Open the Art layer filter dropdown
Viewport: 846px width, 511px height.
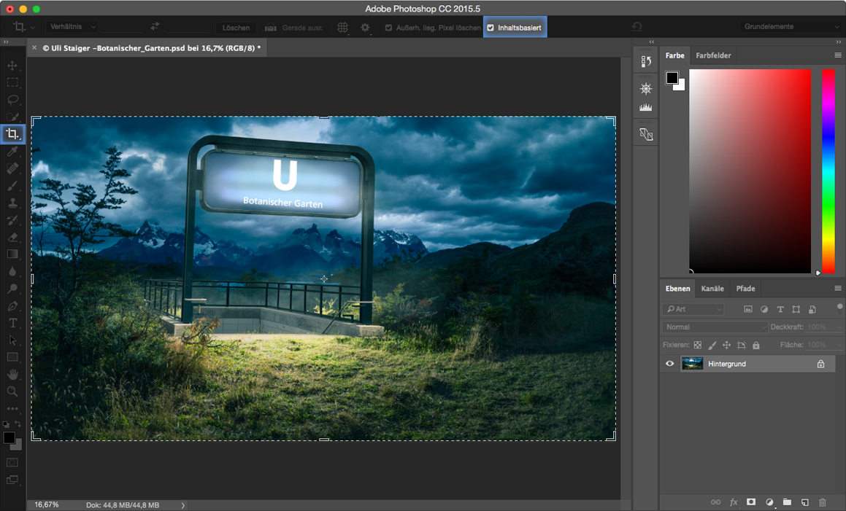pos(693,309)
